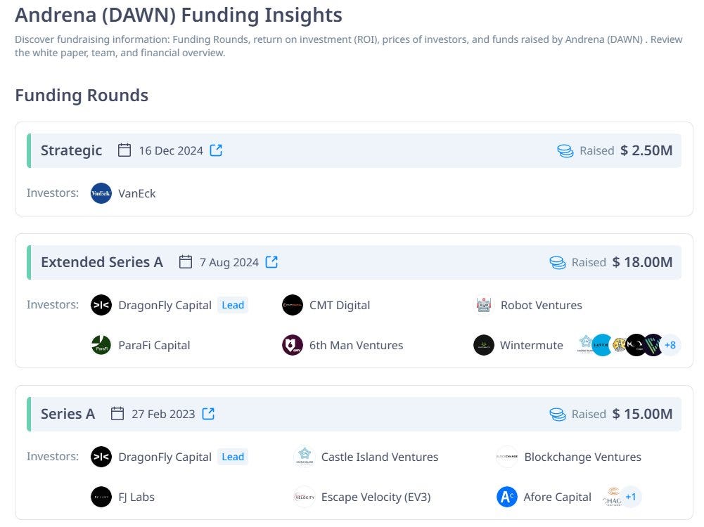Click the ParaFi Capital logo

tap(101, 345)
